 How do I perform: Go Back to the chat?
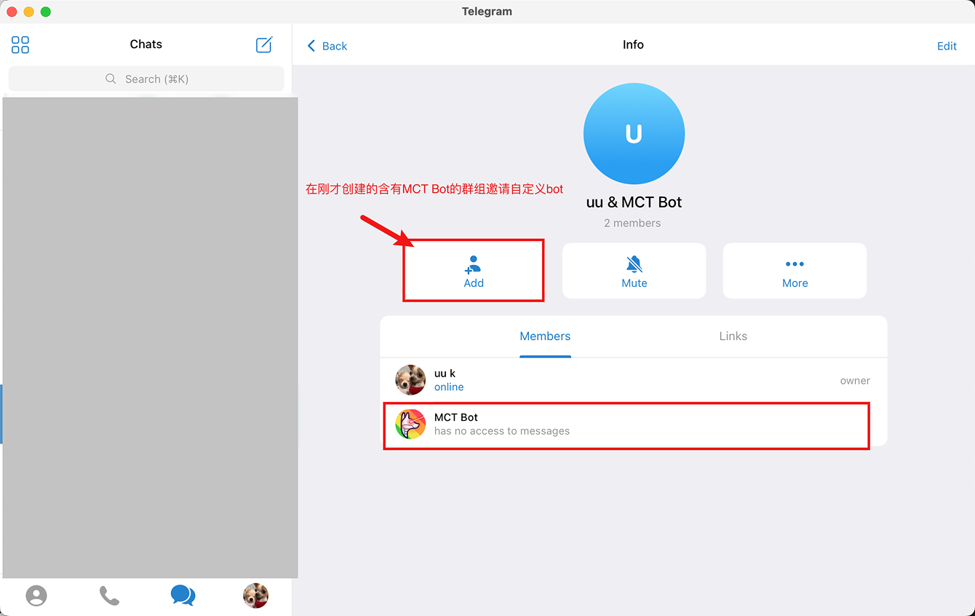pos(326,45)
